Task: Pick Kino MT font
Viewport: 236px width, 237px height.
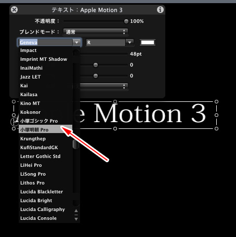Action: tap(46, 103)
